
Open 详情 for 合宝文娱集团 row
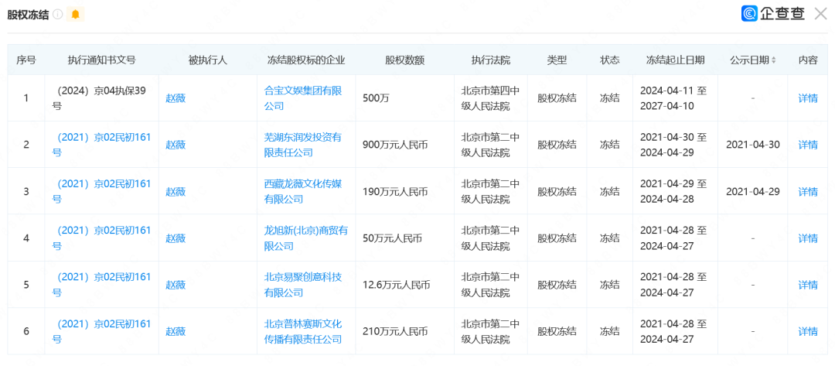[x=808, y=98]
